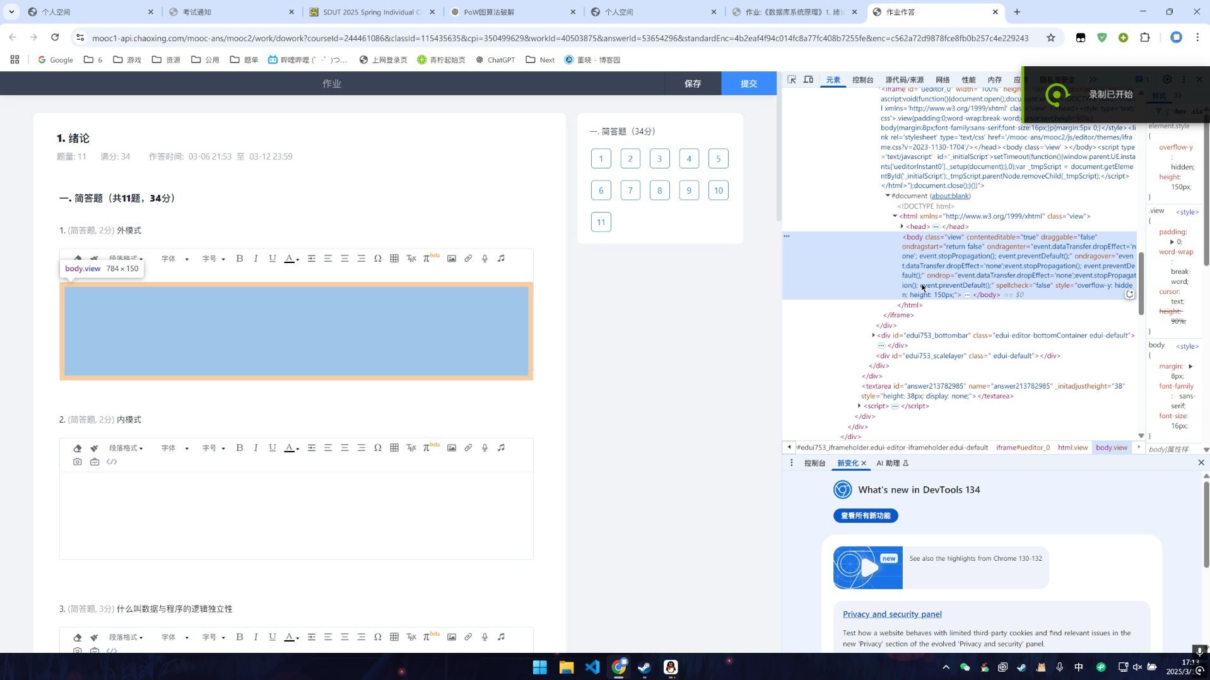
Task: Click the screenshot icon next to camera in question 2
Action: [x=95, y=462]
